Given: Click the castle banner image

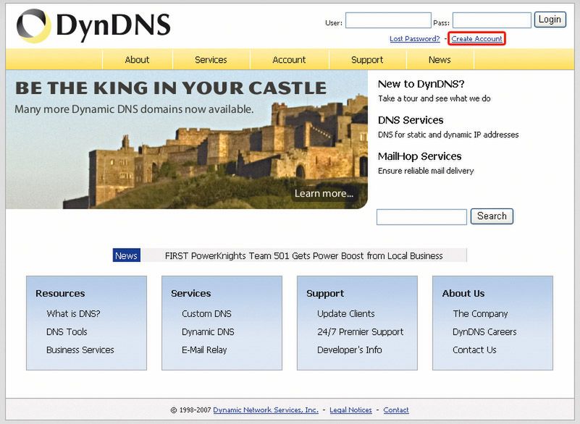Looking at the screenshot, I should [186, 140].
